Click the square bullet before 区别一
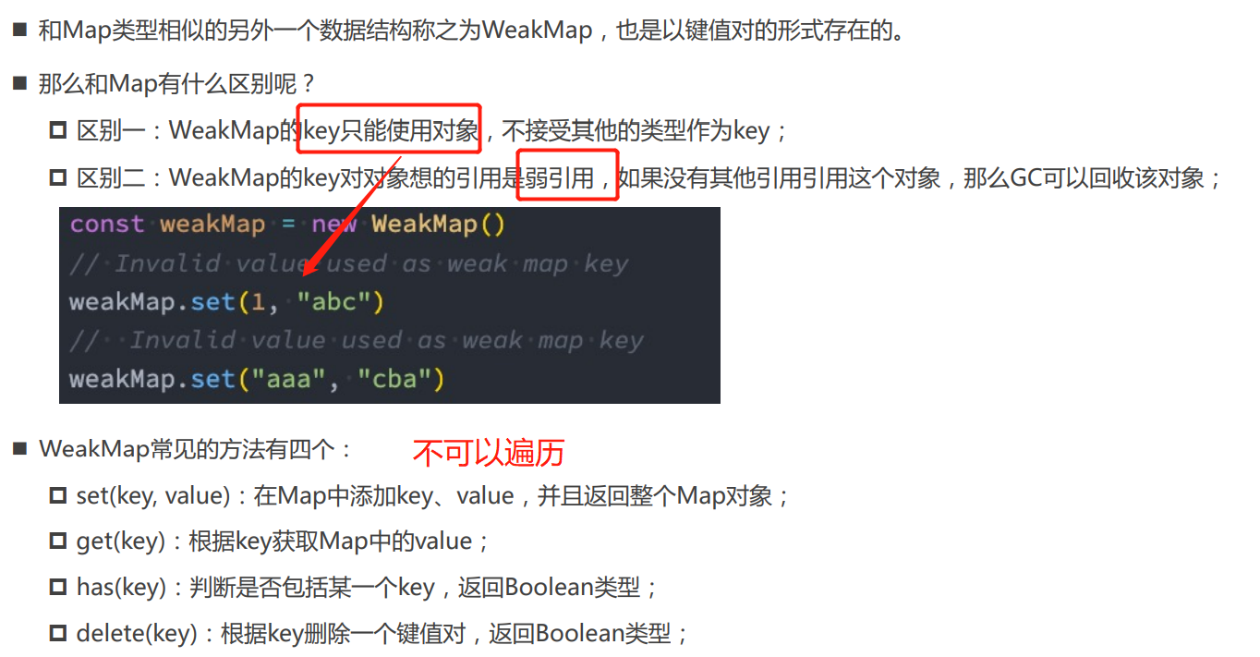 click(58, 130)
